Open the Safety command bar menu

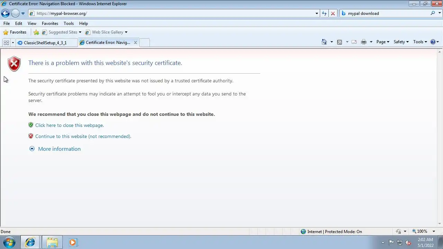[x=401, y=42]
